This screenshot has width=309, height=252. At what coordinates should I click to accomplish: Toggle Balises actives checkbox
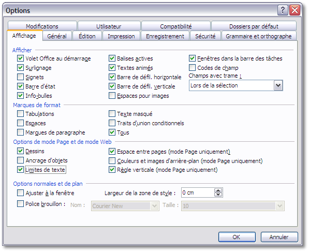point(112,58)
